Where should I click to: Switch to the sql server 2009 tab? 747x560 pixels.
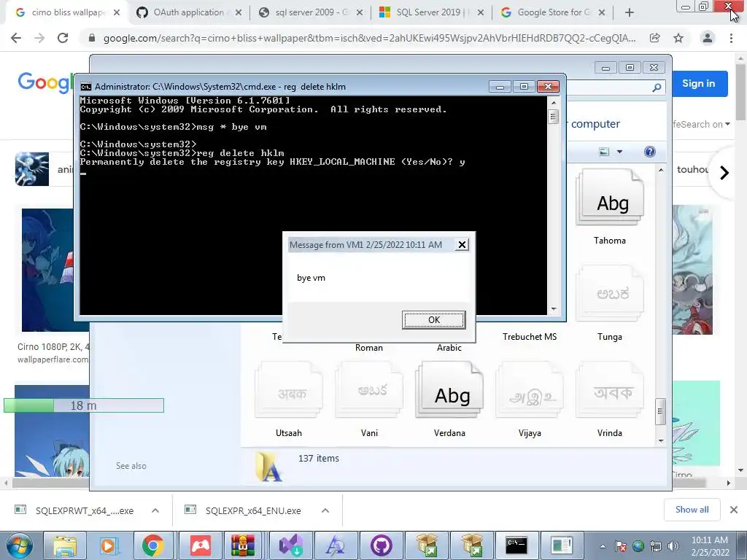coord(311,12)
